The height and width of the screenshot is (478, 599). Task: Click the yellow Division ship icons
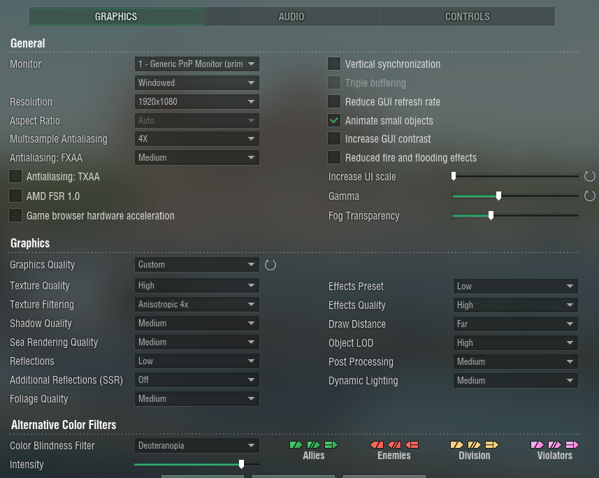pyautogui.click(x=475, y=444)
